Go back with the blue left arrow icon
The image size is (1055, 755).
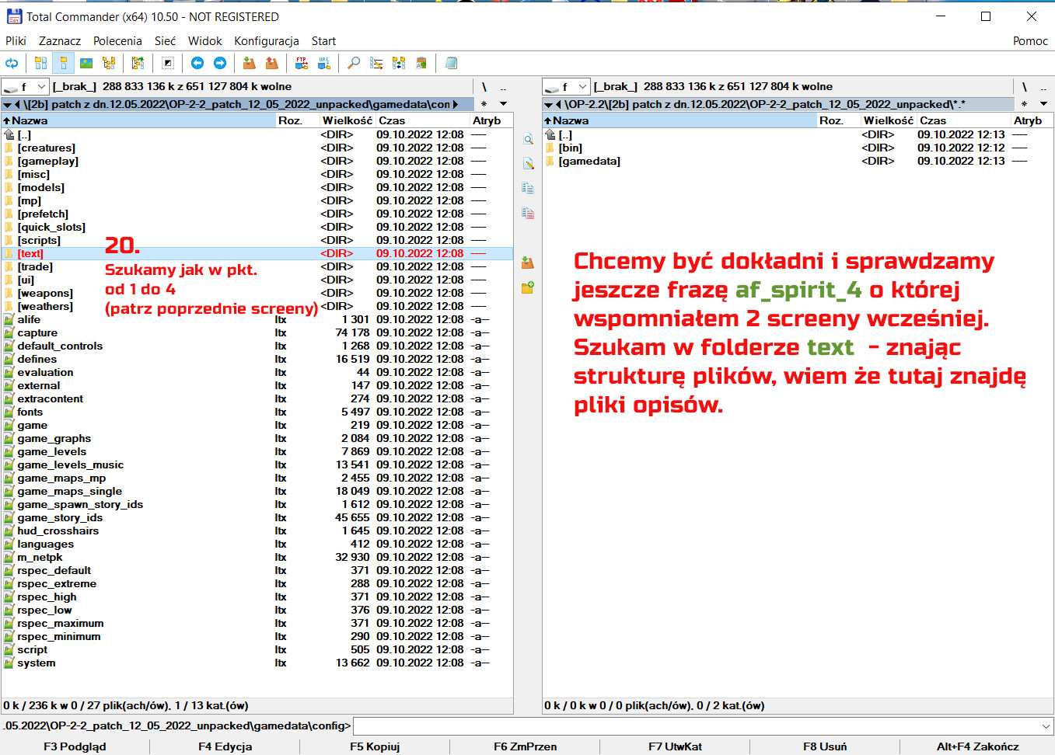click(x=197, y=63)
